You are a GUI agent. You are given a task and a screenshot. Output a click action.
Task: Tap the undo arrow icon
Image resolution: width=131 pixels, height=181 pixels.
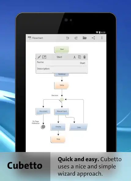point(67,38)
